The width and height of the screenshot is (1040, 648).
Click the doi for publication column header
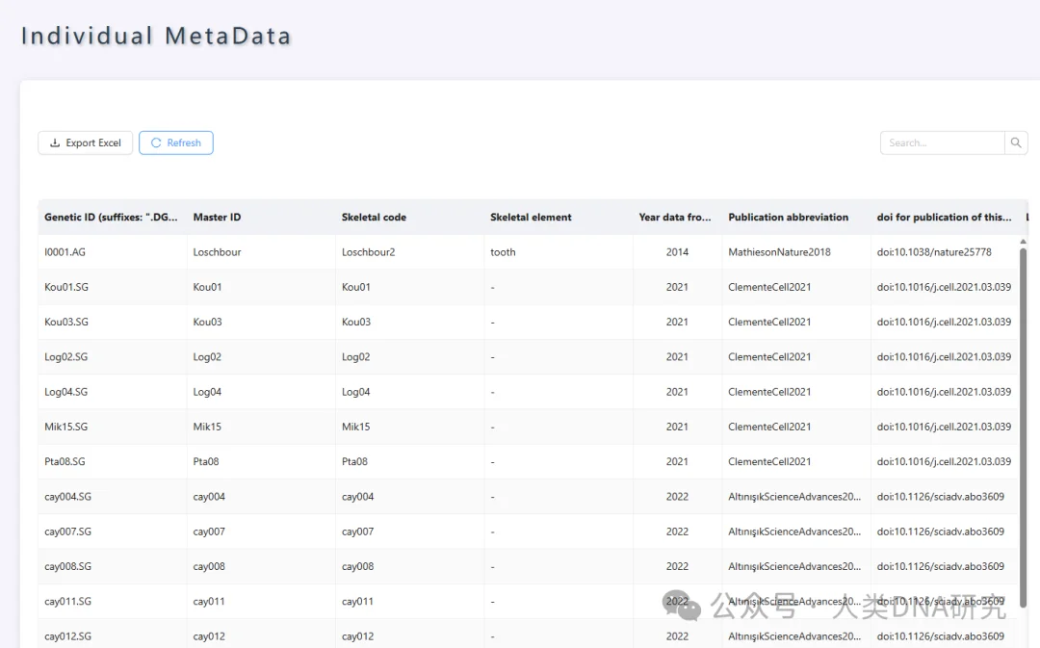pyautogui.click(x=944, y=217)
